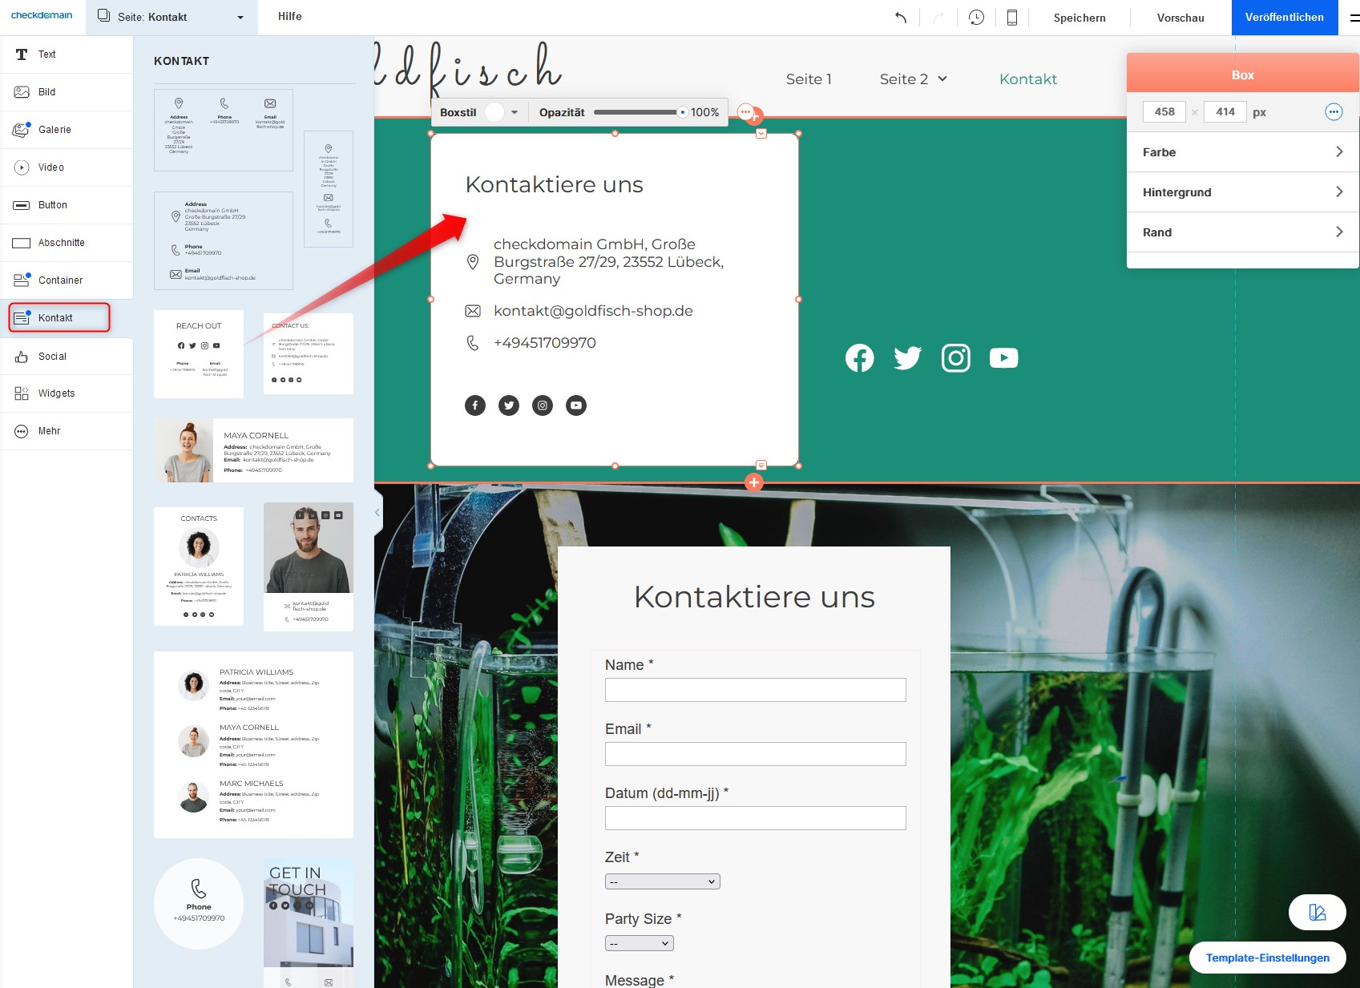1360x988 pixels.
Task: Click the Opazität slider handle
Action: tap(682, 113)
